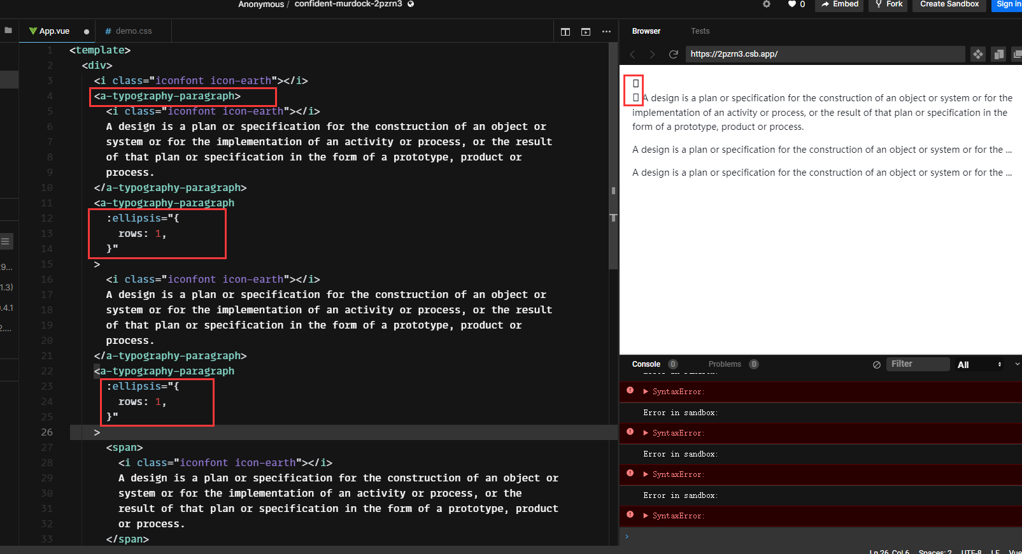Click the Anonymous author name
The image size is (1022, 554).
click(261, 4)
